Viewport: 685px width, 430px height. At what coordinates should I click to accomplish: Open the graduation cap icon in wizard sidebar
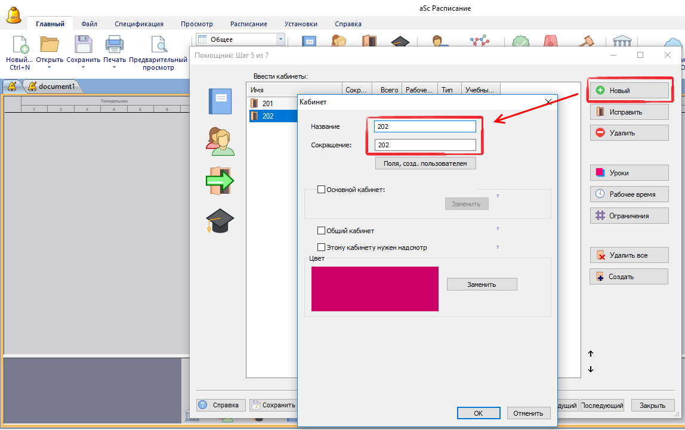coord(220,221)
